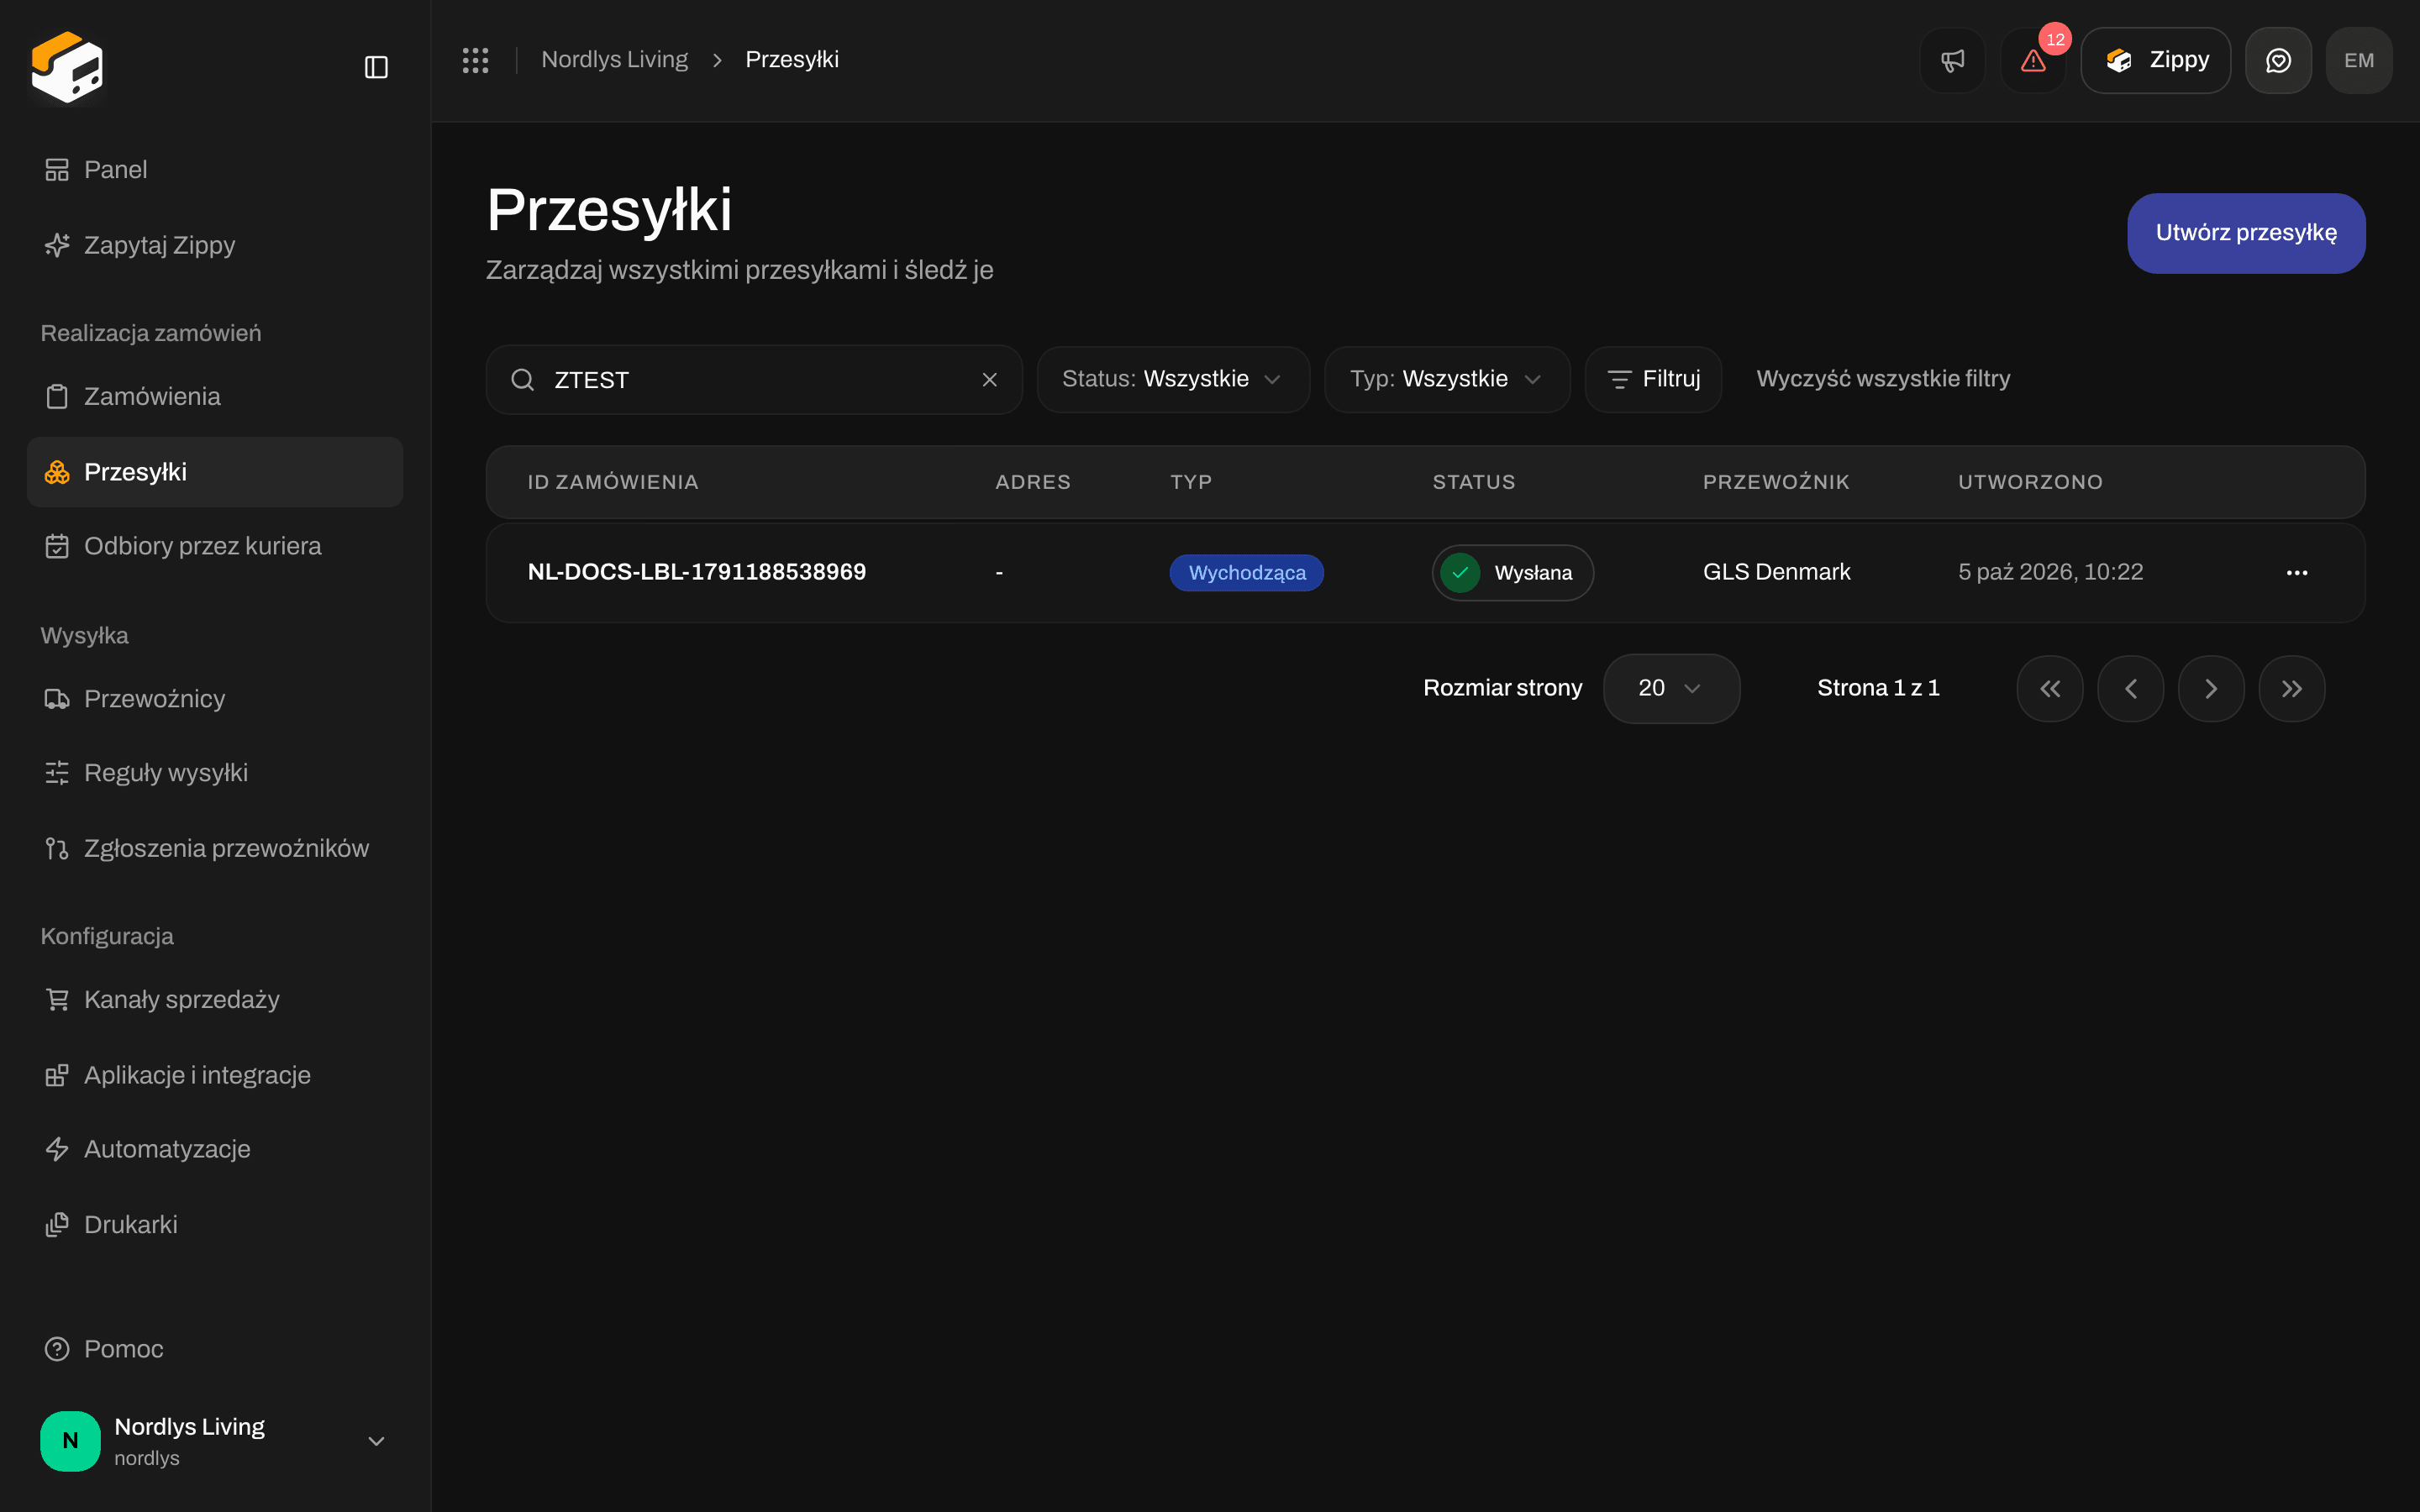Collapse the sidebar with the panel icon
2420x1512 pixels.
[x=376, y=67]
